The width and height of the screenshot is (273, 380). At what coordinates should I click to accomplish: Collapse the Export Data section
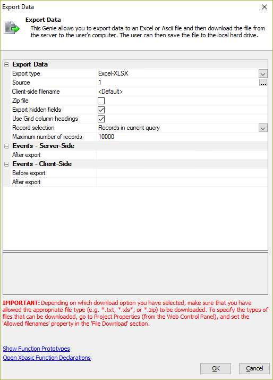click(x=7, y=65)
